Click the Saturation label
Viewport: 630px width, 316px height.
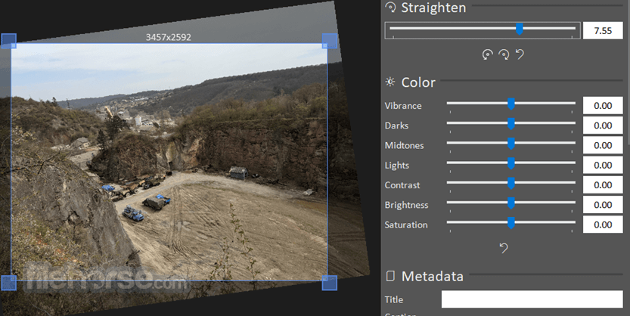pyautogui.click(x=406, y=225)
